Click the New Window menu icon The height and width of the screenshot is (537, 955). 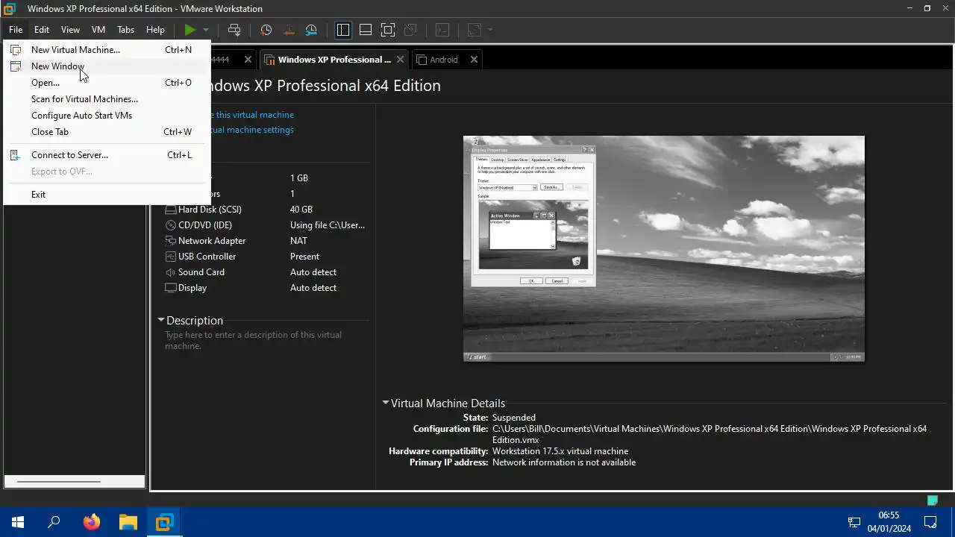[16, 66]
